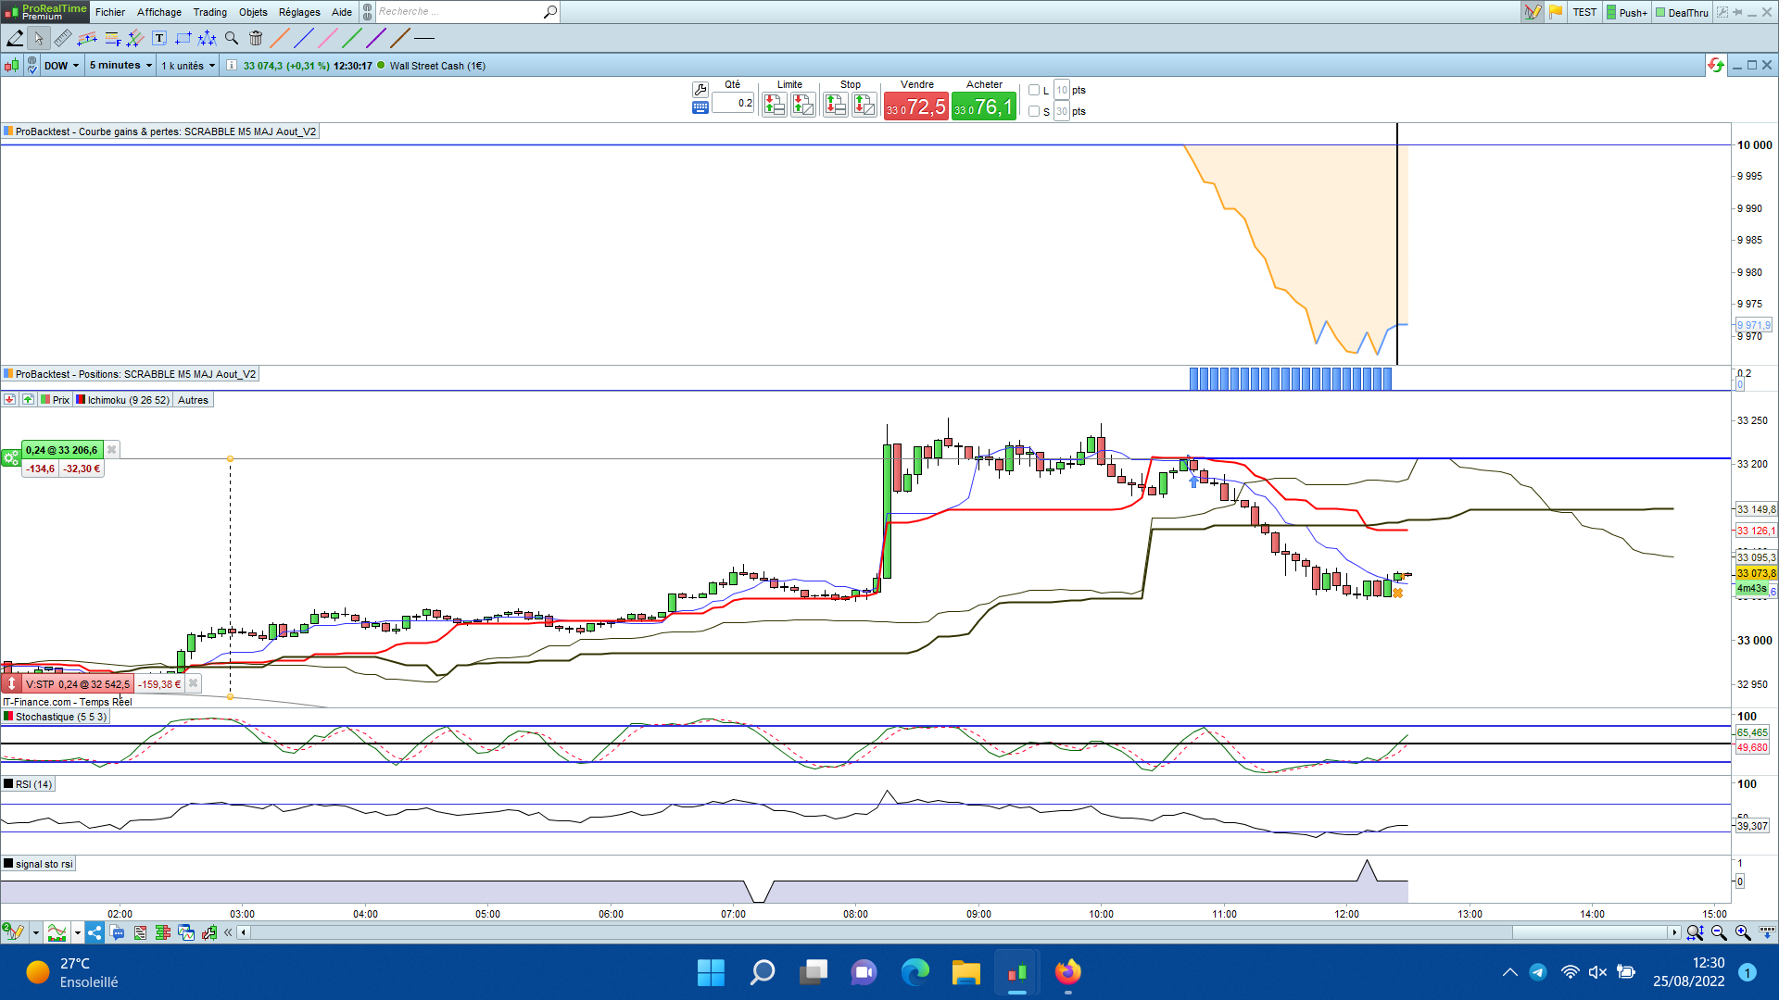This screenshot has width=1779, height=1000.
Task: Pick the orange line color swatch
Action: (x=279, y=38)
